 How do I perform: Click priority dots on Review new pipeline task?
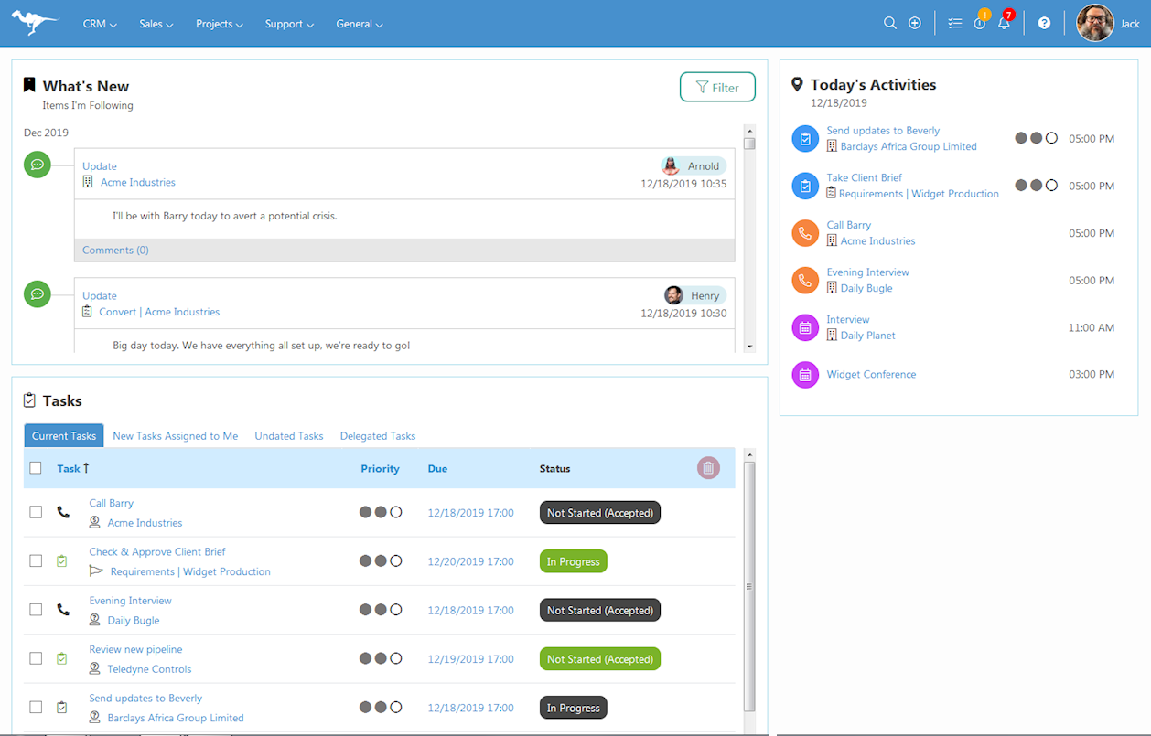[381, 658]
